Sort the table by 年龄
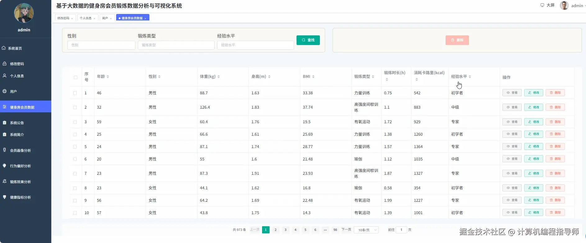 click(108, 77)
